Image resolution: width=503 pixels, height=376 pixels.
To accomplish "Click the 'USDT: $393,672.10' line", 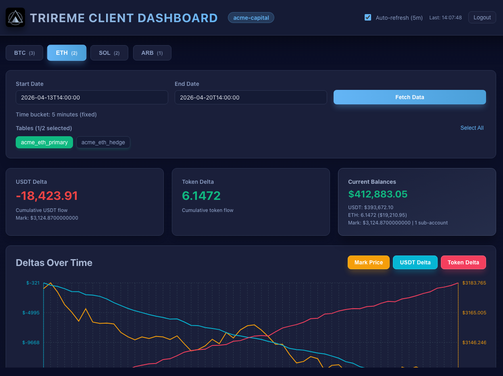I will click(371, 208).
